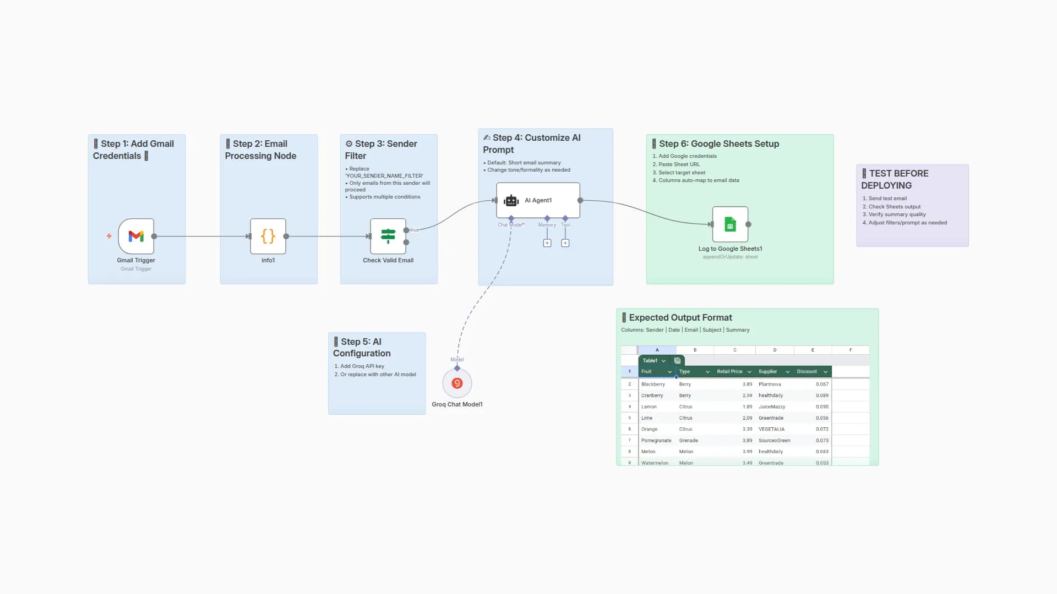
Task: Click the lightning bolt on Gmail Trigger
Action: [x=108, y=236]
